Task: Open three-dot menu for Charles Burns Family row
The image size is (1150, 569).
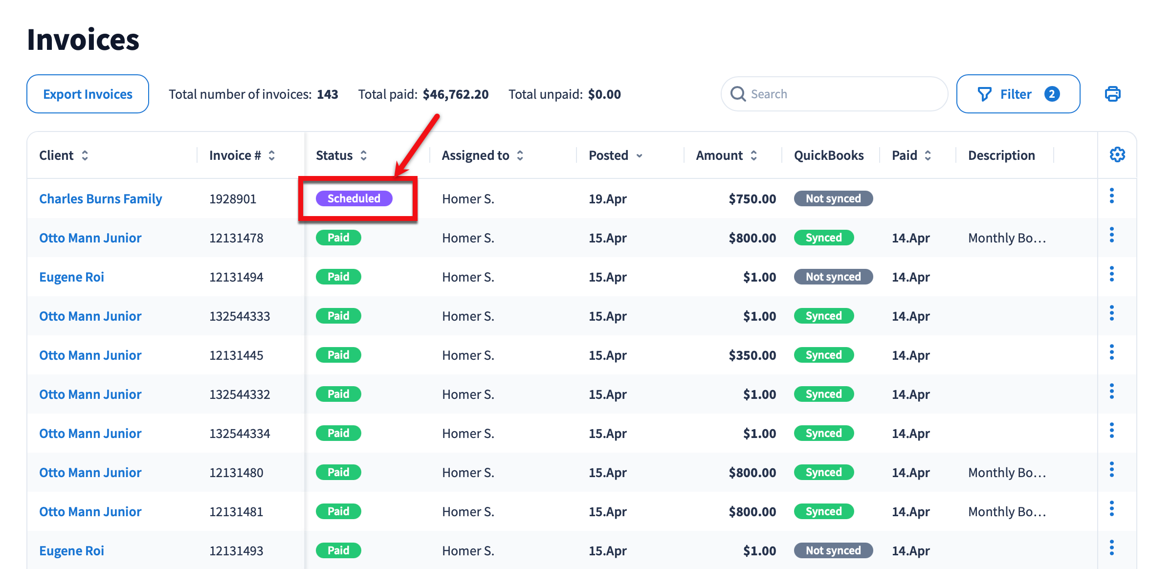Action: tap(1112, 196)
